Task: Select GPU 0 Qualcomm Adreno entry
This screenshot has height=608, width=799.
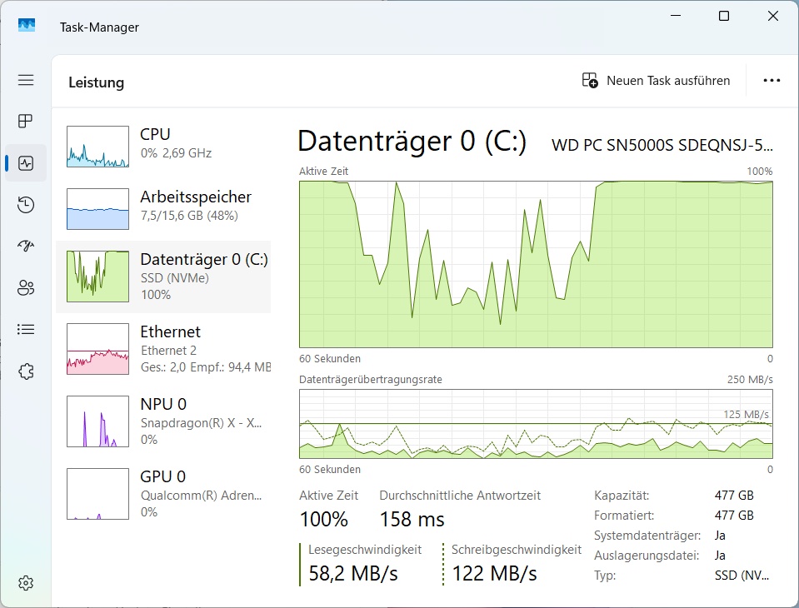Action: 167,493
